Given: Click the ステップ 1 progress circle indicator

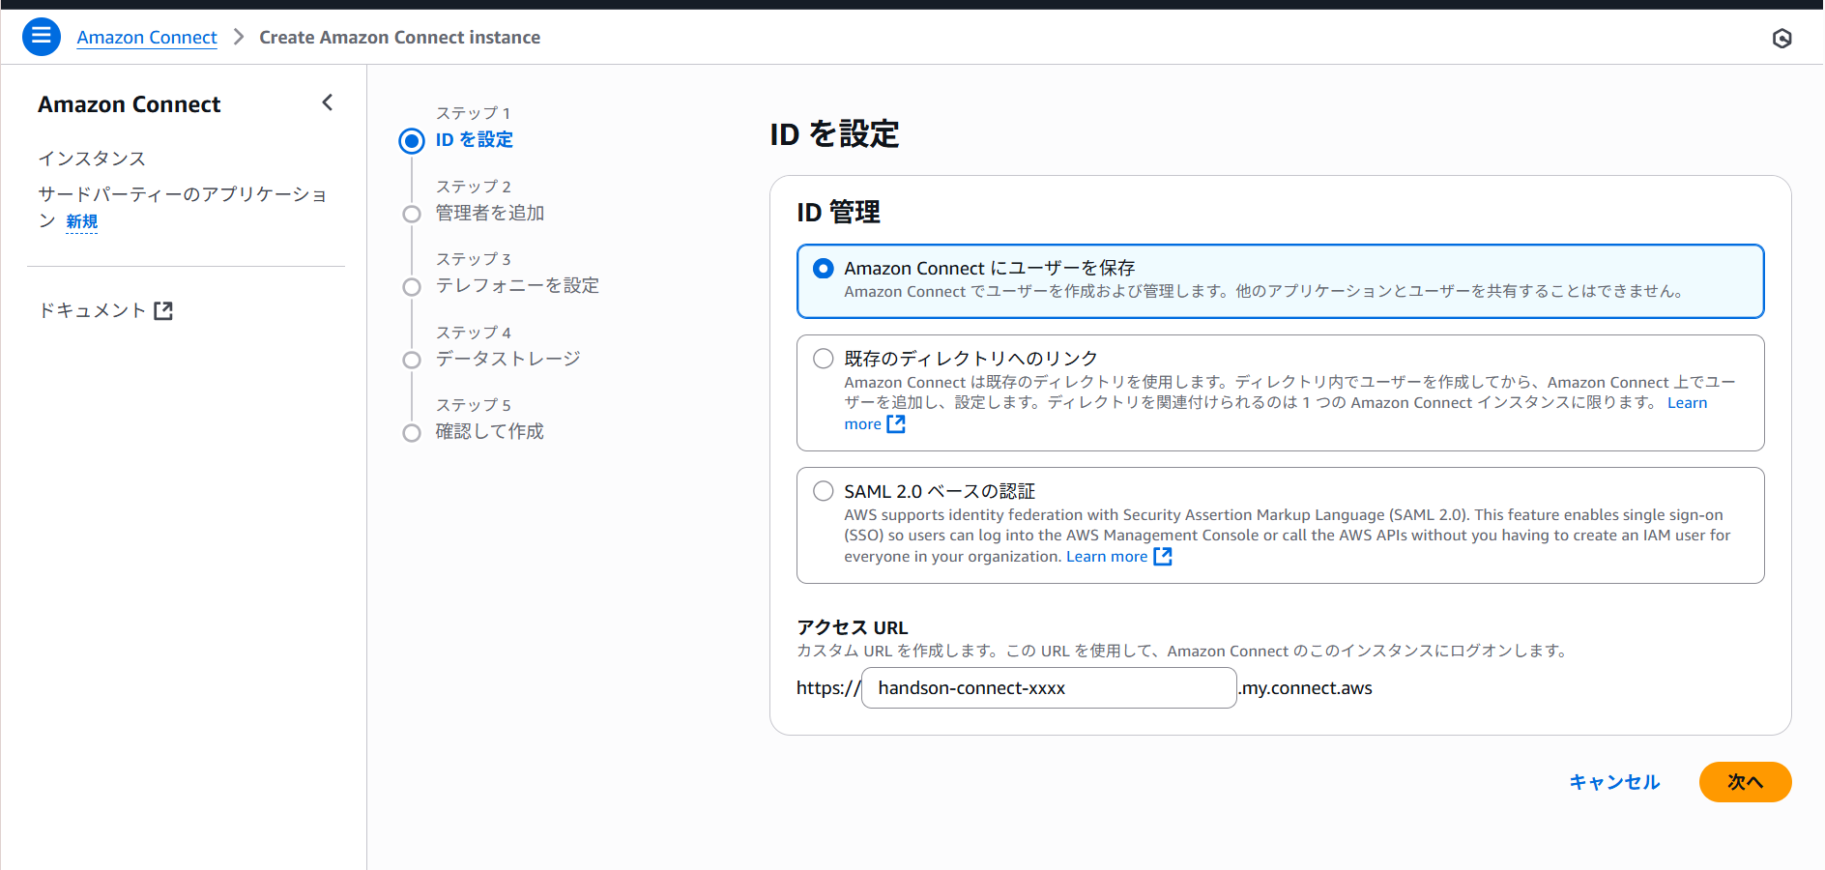Looking at the screenshot, I should point(412,140).
